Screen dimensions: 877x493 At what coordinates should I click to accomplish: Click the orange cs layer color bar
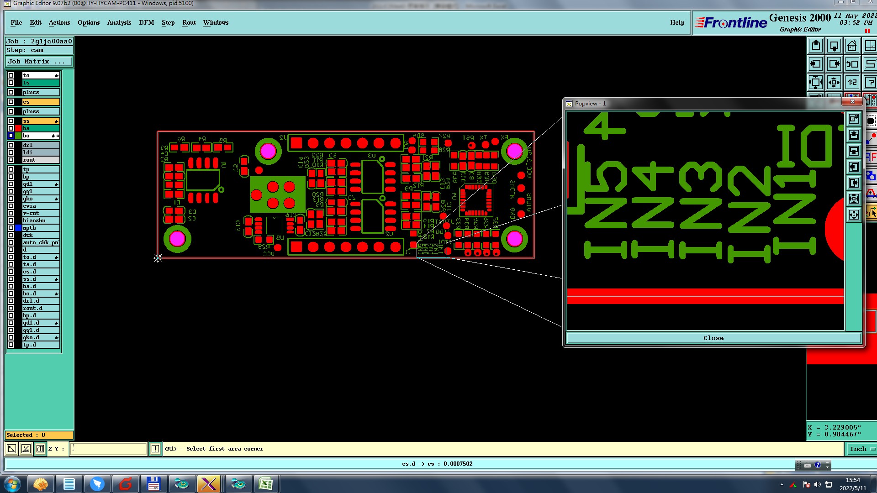coord(41,102)
